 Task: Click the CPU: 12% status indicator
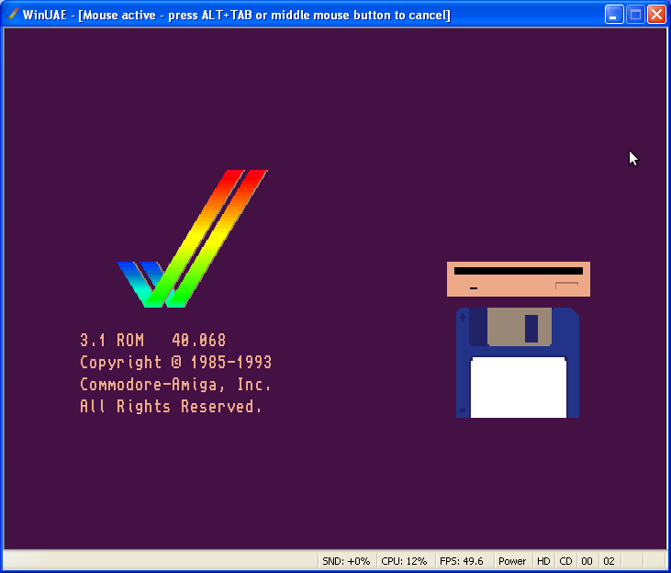pyautogui.click(x=405, y=561)
